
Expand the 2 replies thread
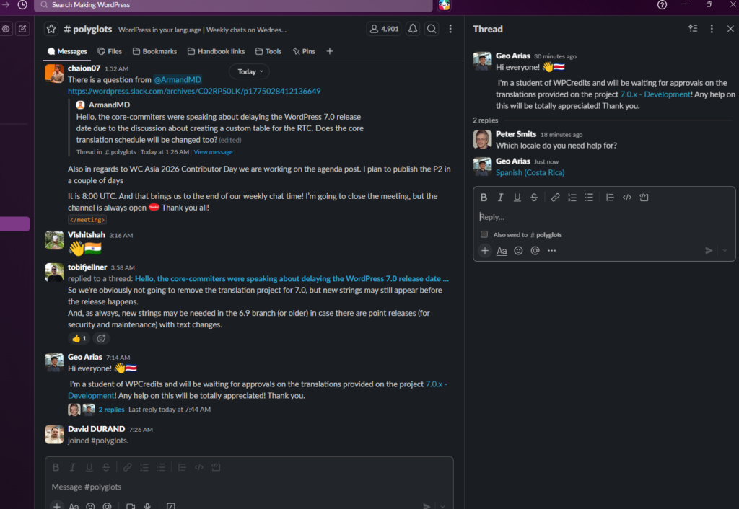pyautogui.click(x=111, y=410)
